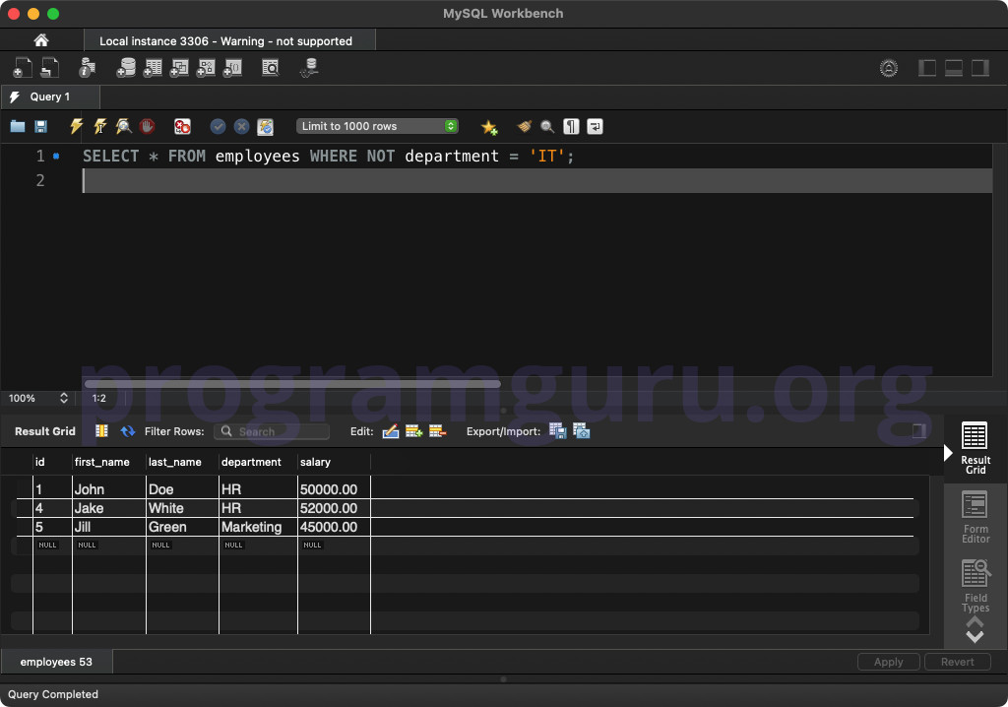Grab the editor horizontal scrollbar

point(292,384)
